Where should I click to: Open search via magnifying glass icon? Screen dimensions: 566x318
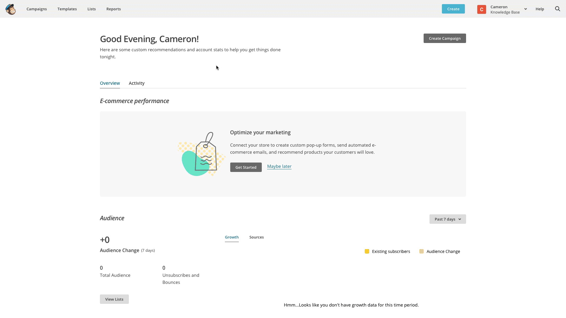pos(557,9)
